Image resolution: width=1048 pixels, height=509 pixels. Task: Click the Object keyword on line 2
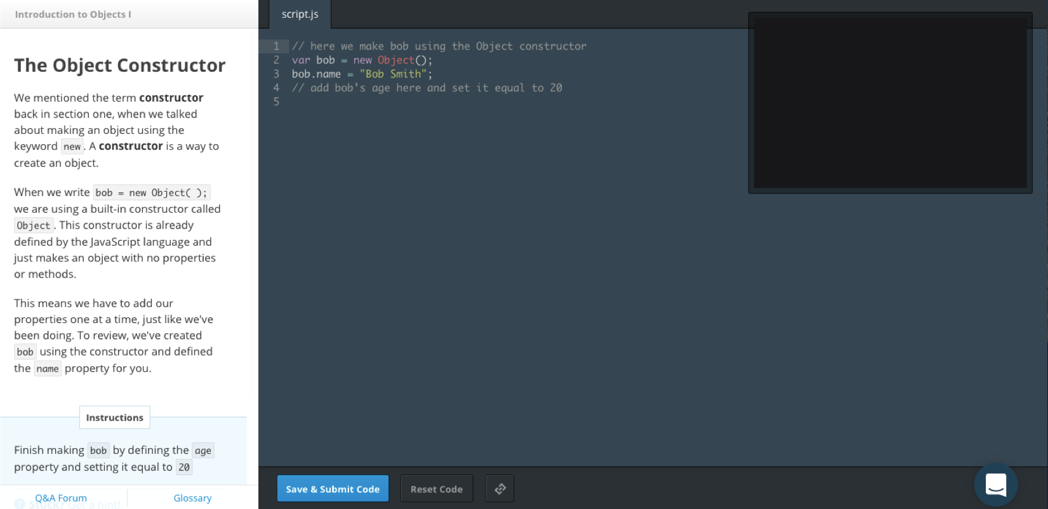(x=395, y=60)
